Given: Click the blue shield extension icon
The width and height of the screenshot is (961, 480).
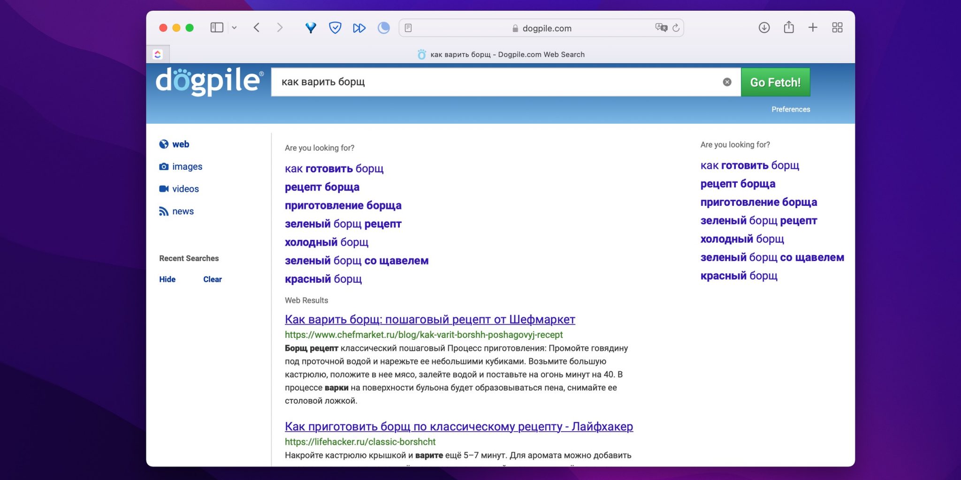Looking at the screenshot, I should point(335,28).
